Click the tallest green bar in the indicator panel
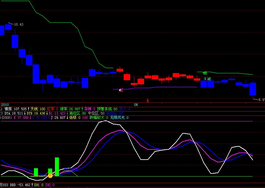The image size is (265, 188). pos(57,167)
